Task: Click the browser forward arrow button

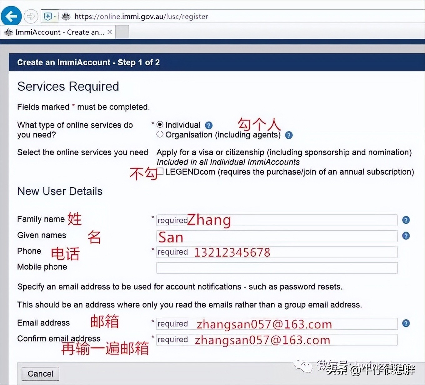Action: [x=31, y=16]
